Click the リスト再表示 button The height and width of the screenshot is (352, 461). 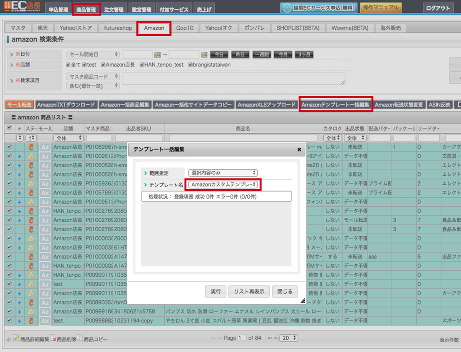[x=249, y=291]
